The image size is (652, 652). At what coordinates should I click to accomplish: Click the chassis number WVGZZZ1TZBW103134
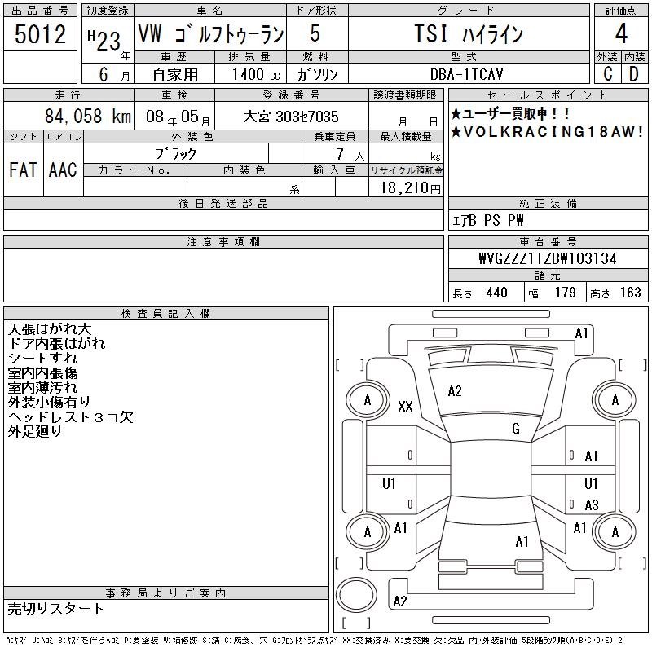click(547, 258)
